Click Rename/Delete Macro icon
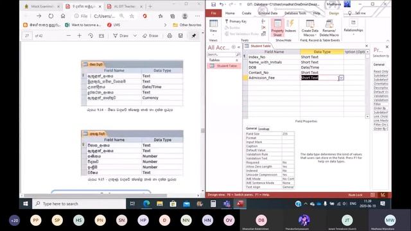This screenshot has height=231, width=411. coord(329,28)
